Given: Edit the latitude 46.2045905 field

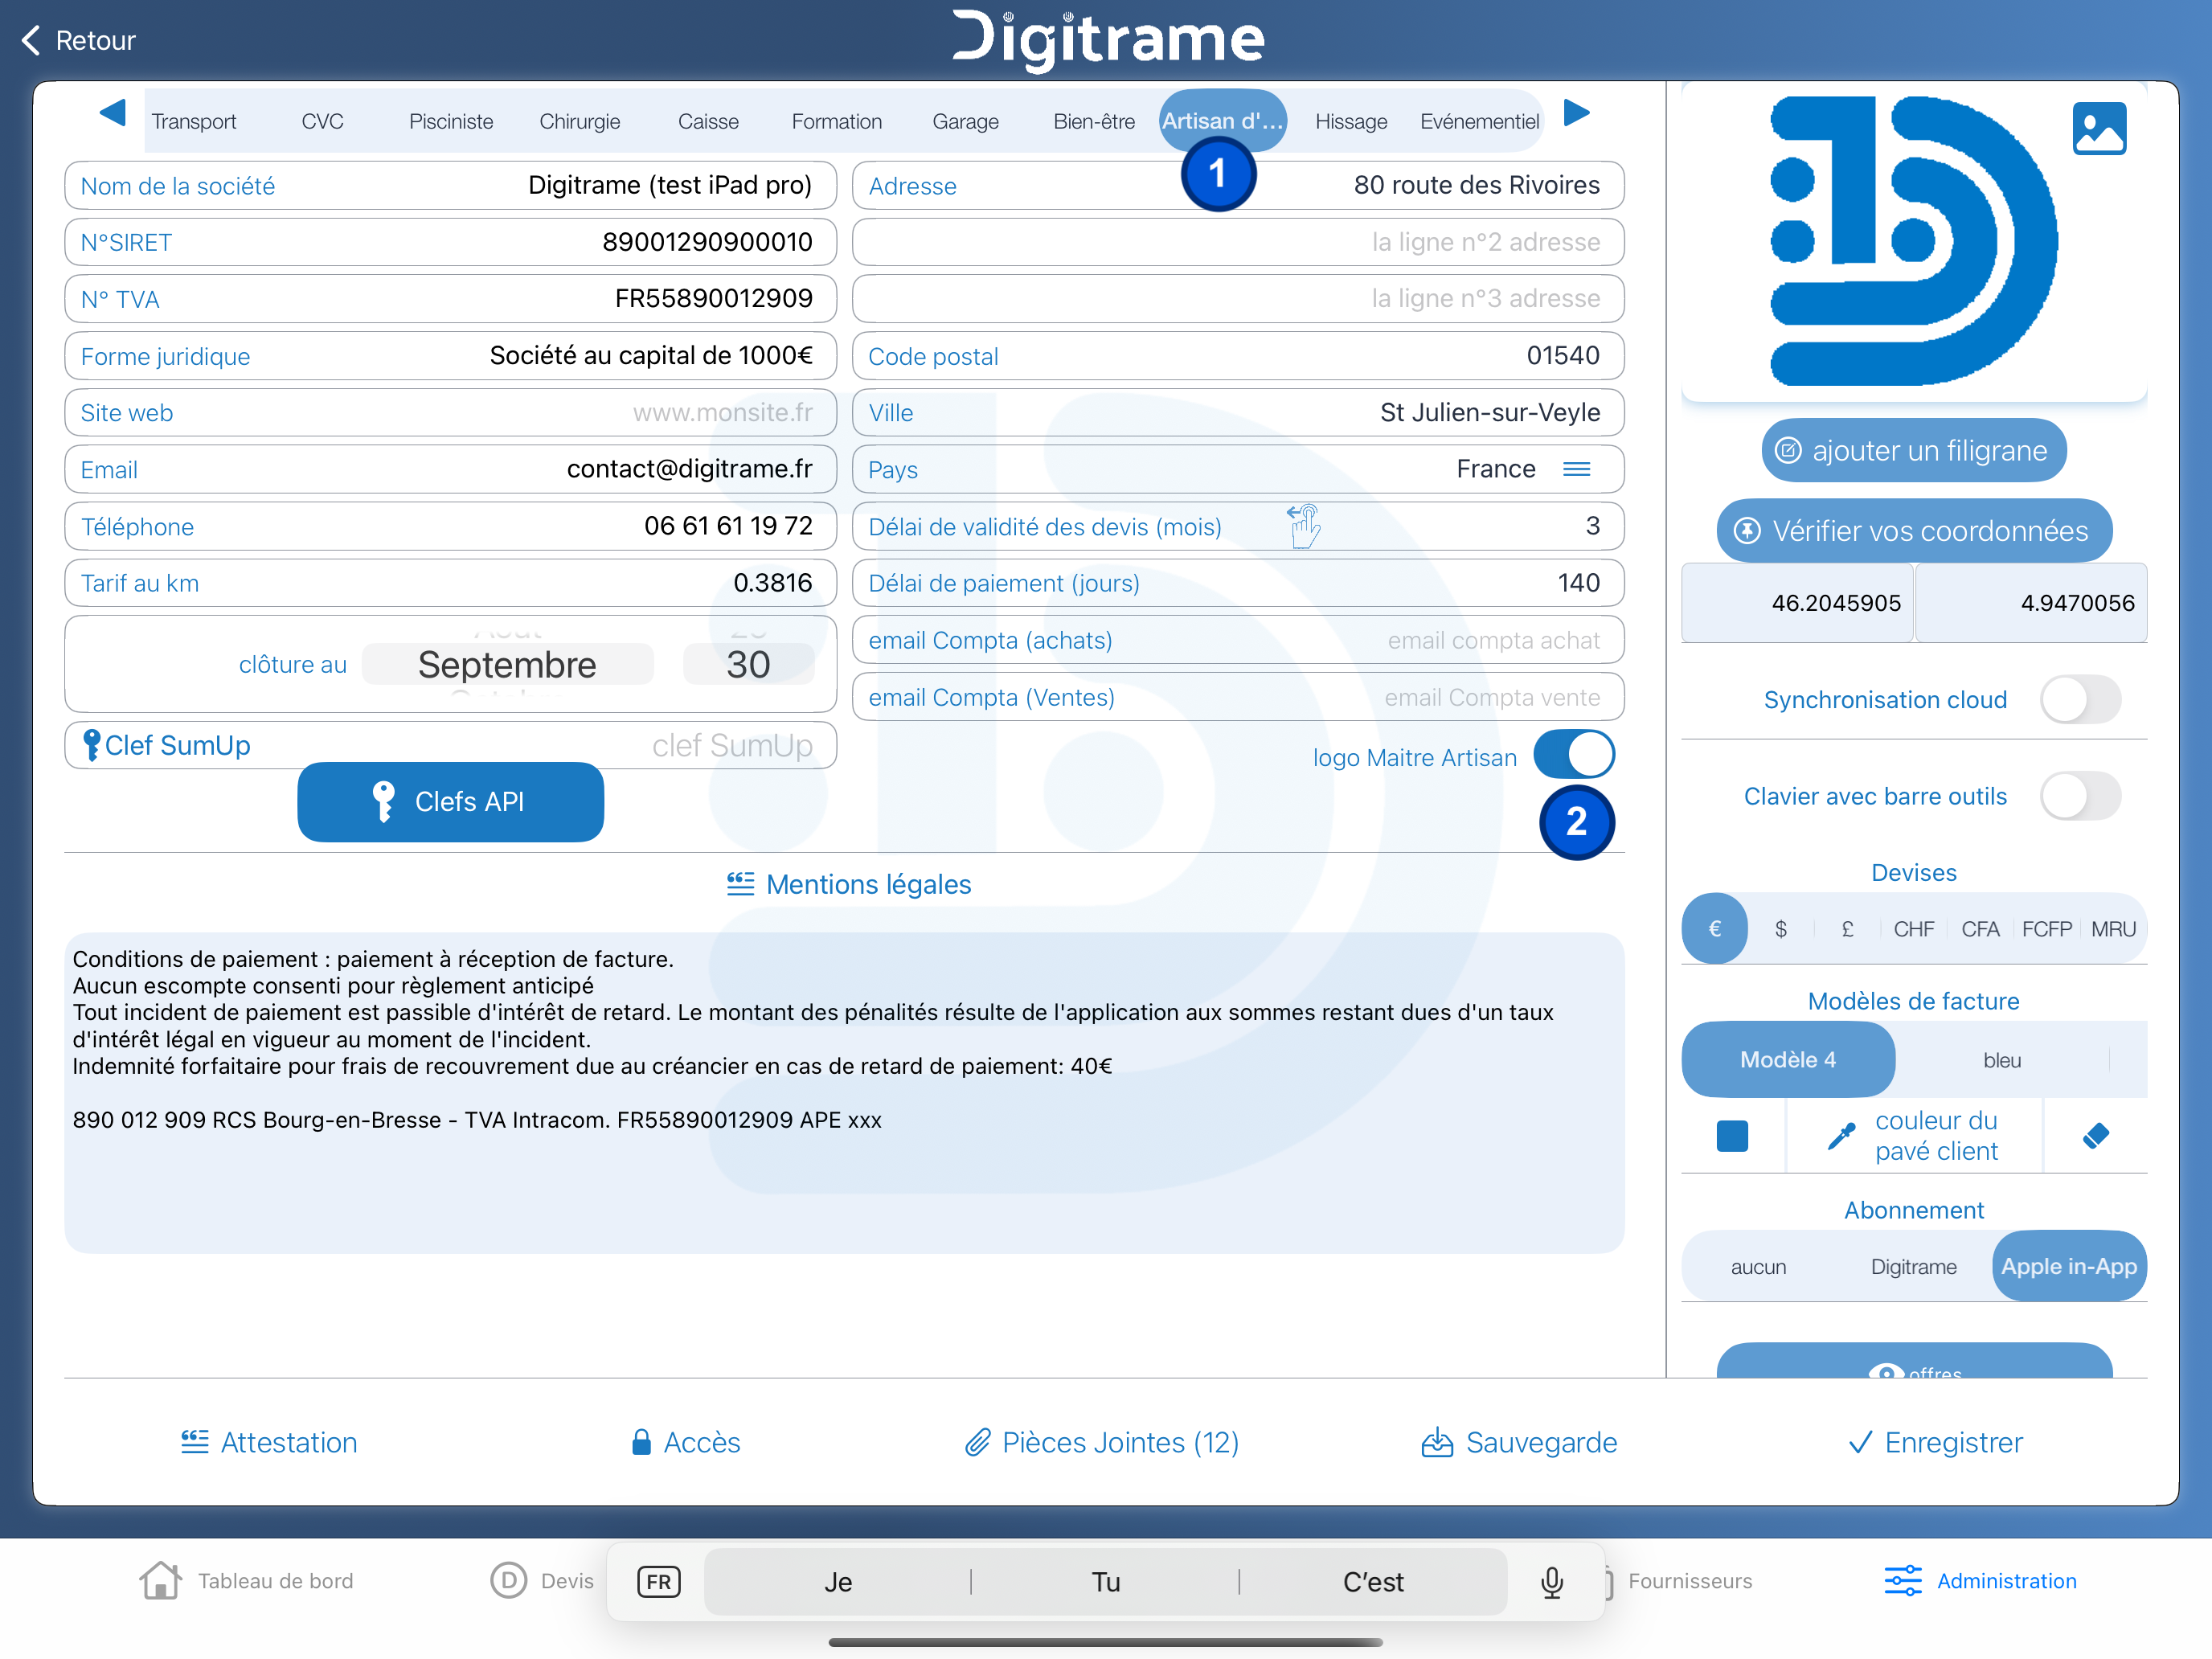Looking at the screenshot, I should (1797, 602).
